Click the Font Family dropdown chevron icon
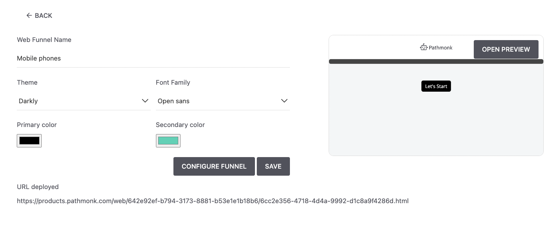 [284, 101]
